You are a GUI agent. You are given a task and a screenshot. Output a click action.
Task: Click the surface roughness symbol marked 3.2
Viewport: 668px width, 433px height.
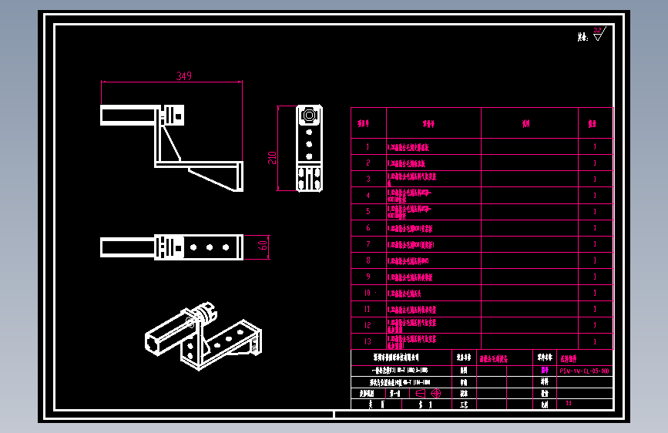(599, 34)
